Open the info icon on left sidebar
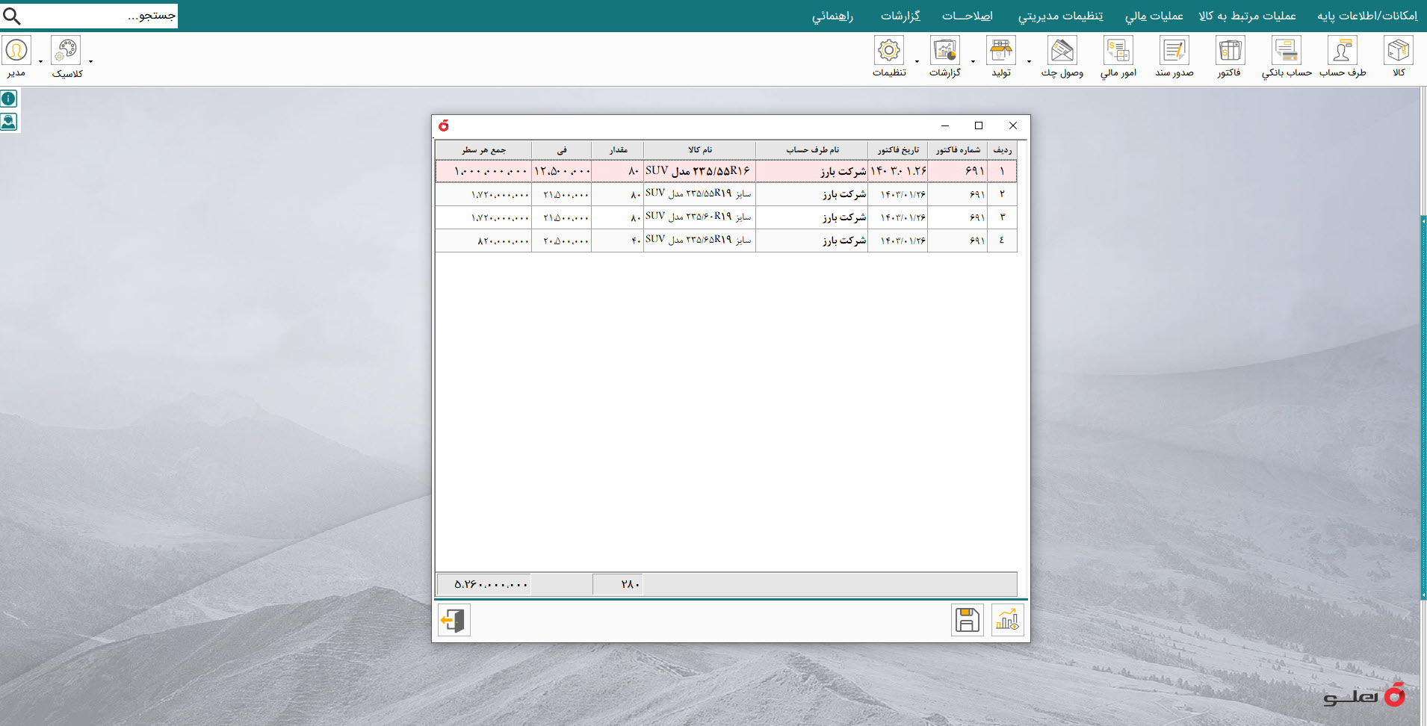 (x=9, y=99)
